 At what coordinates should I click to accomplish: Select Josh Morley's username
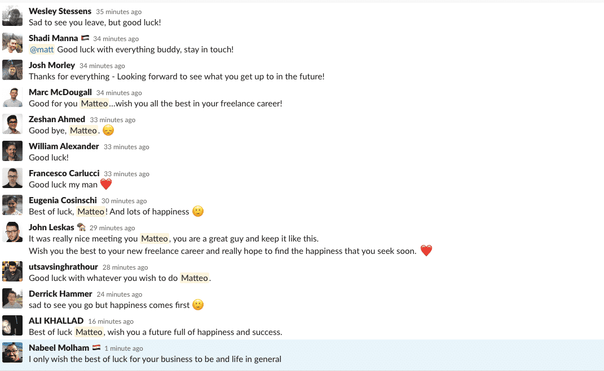(52, 65)
